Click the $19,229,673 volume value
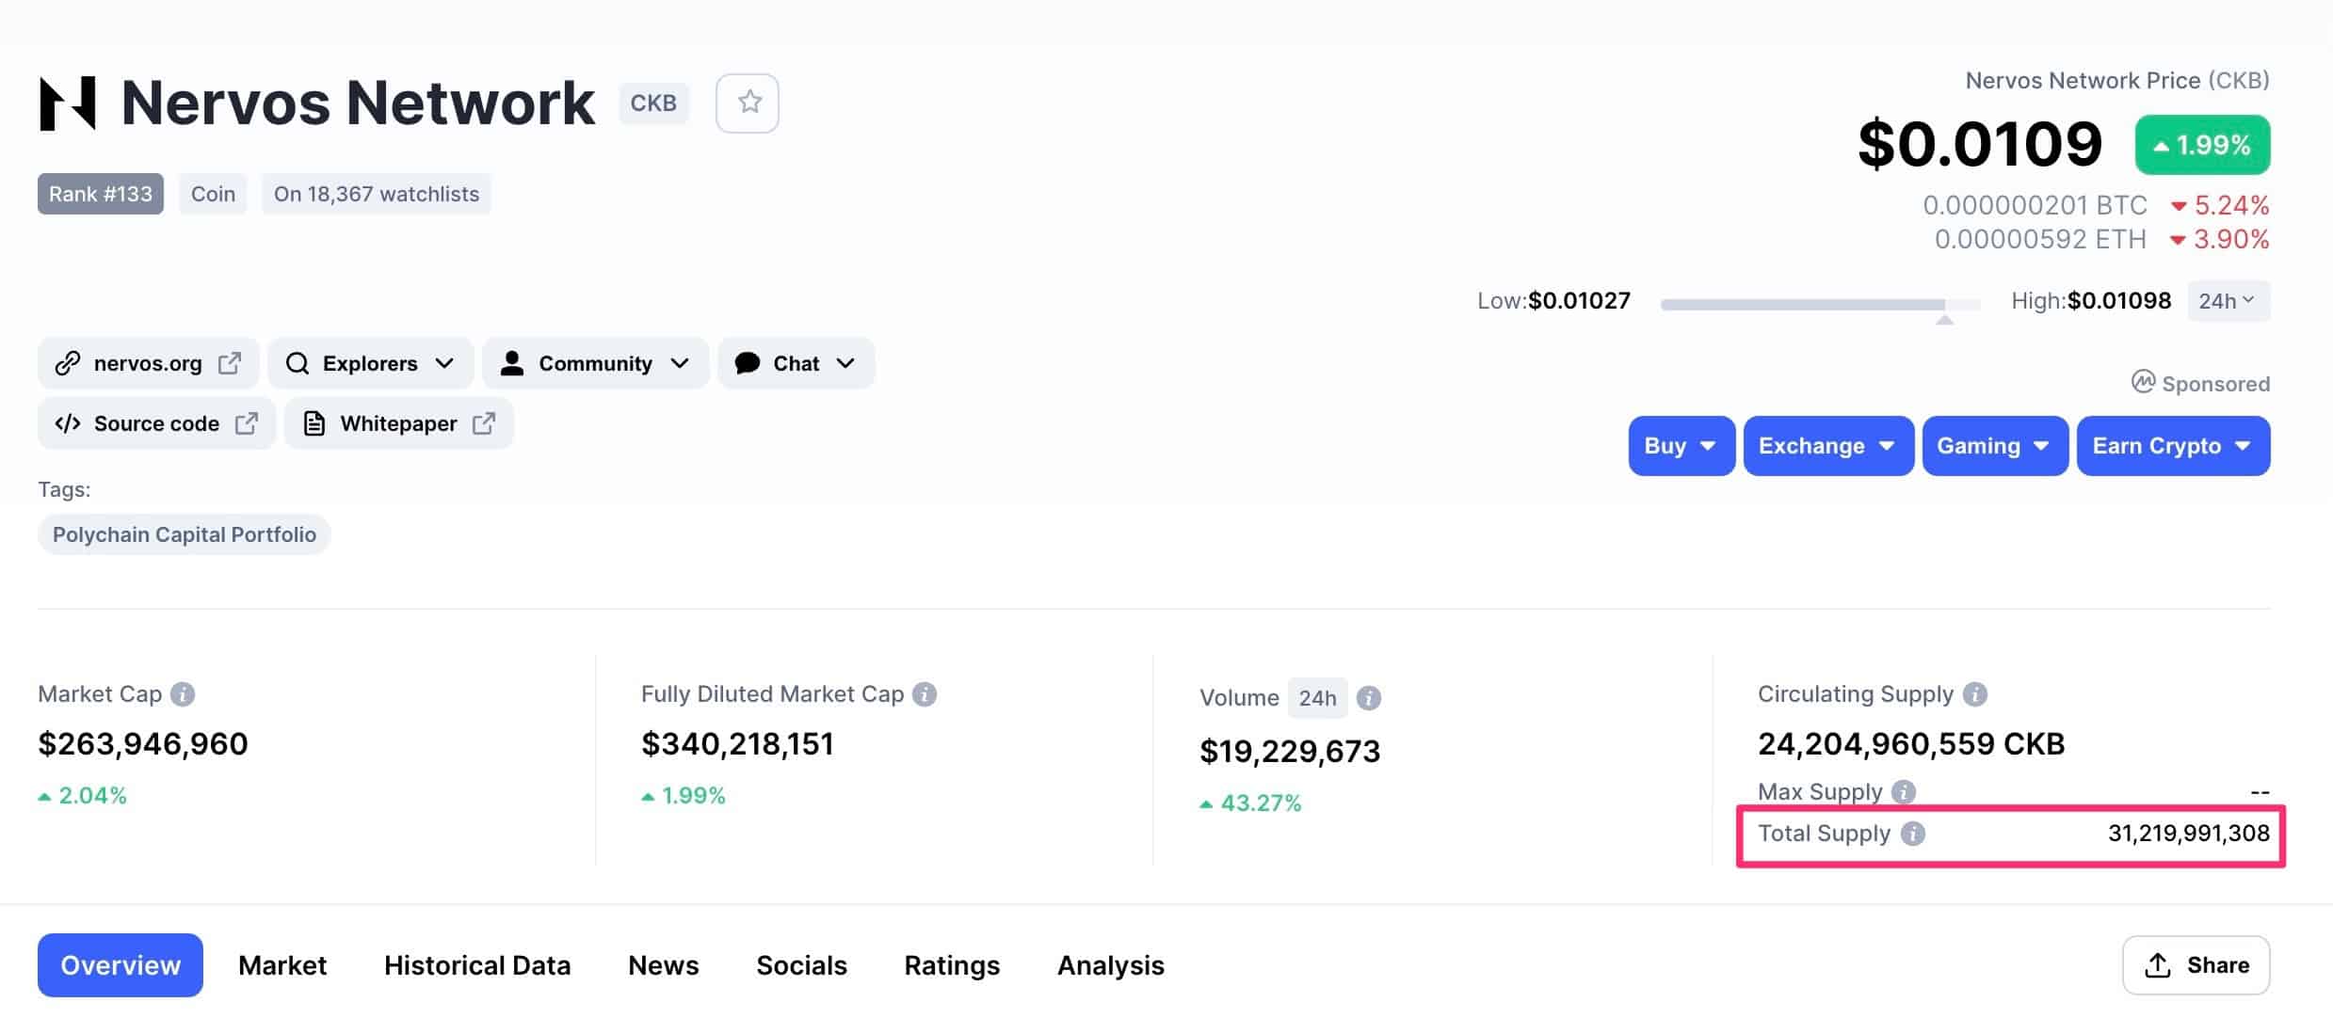The width and height of the screenshot is (2333, 1018). point(1290,752)
